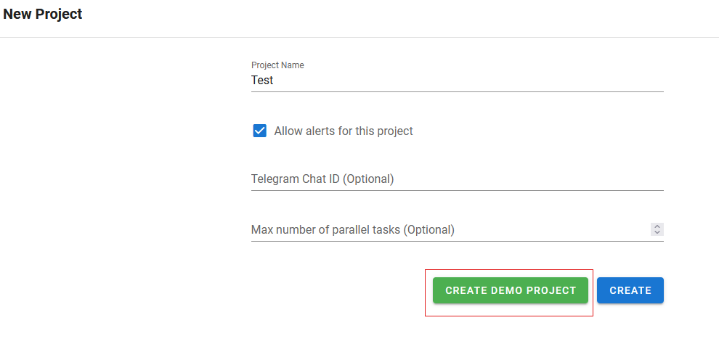This screenshot has height=352, width=719.
Task: Uncheck the Allow alerts checkbox
Action: coord(259,131)
